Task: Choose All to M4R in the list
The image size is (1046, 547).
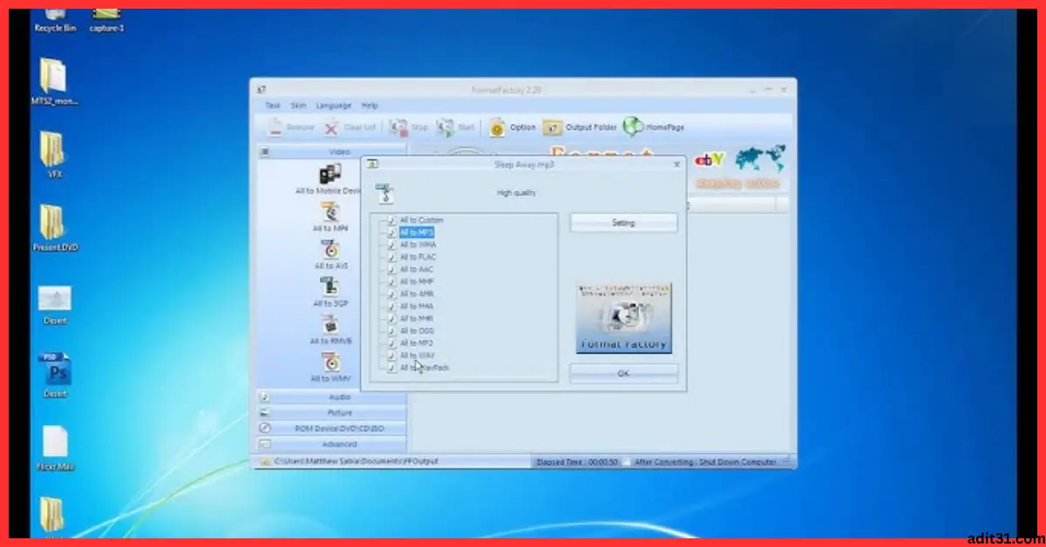Action: tap(417, 319)
